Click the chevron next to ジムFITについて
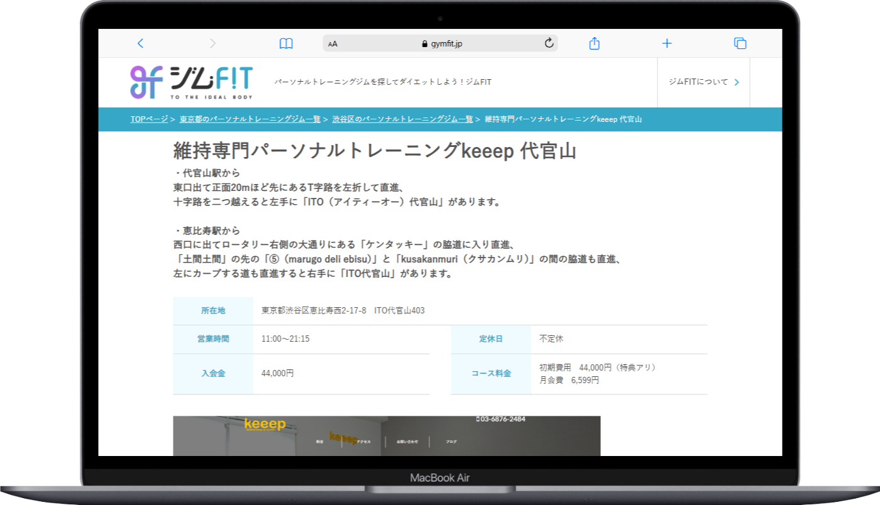 click(737, 82)
